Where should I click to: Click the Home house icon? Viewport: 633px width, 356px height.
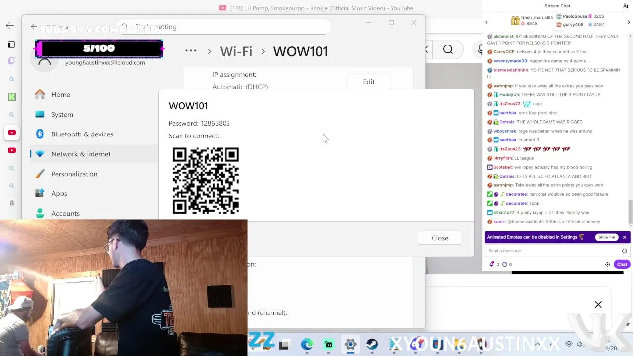pyautogui.click(x=40, y=94)
